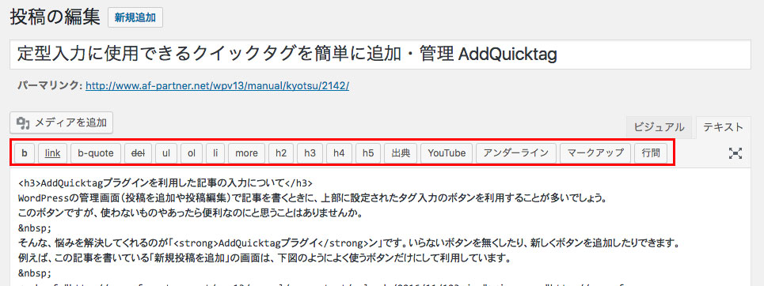Image resolution: width=764 pixels, height=286 pixels.
Task: Insert h4 heading quicktag
Action: (x=339, y=153)
